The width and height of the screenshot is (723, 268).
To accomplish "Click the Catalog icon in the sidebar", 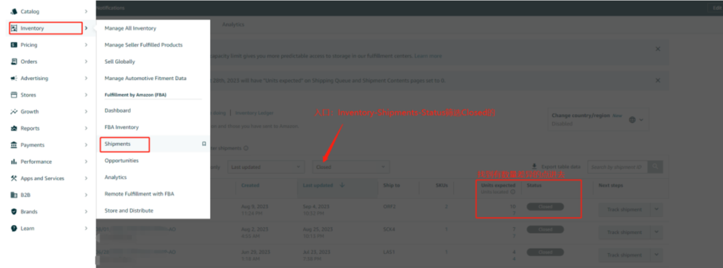I will [x=14, y=11].
